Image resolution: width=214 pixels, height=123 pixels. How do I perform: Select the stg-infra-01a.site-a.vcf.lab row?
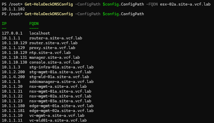pyautogui.click(x=47, y=67)
